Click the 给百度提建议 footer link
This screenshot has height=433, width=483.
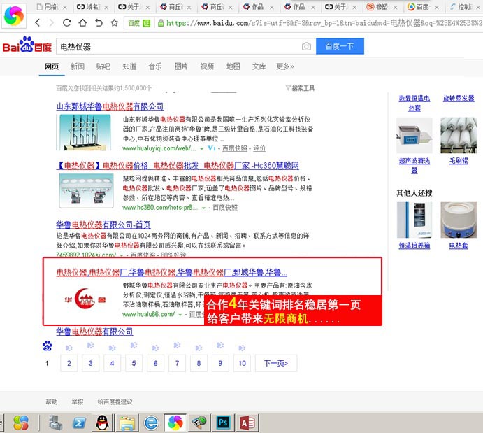[x=115, y=402]
